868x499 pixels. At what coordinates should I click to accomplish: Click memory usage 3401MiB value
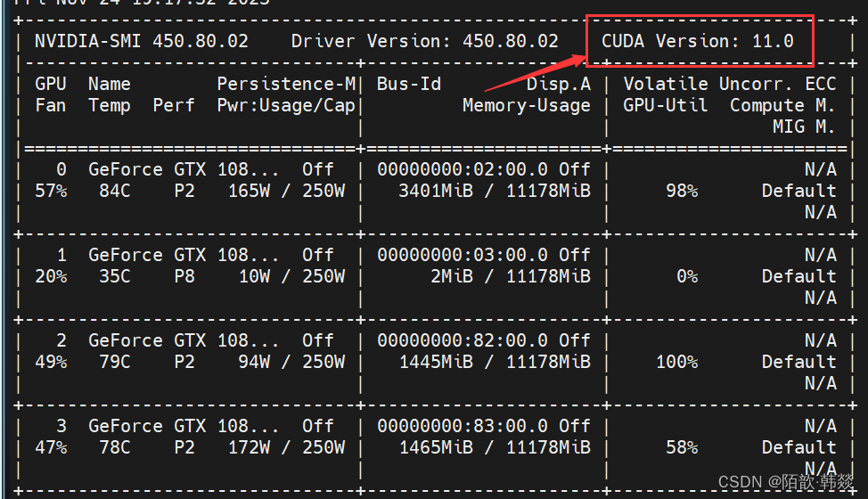pyautogui.click(x=436, y=191)
